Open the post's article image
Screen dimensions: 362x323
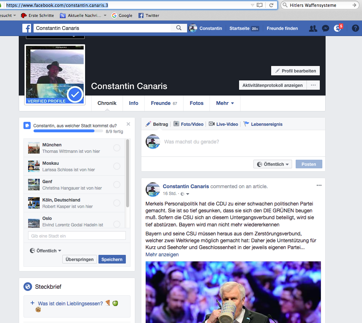point(233,292)
